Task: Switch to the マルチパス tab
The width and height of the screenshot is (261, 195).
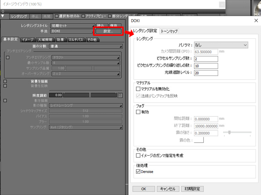Action: pos(76,40)
